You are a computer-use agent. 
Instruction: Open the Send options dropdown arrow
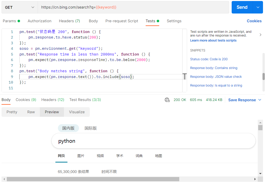tap(258, 7)
